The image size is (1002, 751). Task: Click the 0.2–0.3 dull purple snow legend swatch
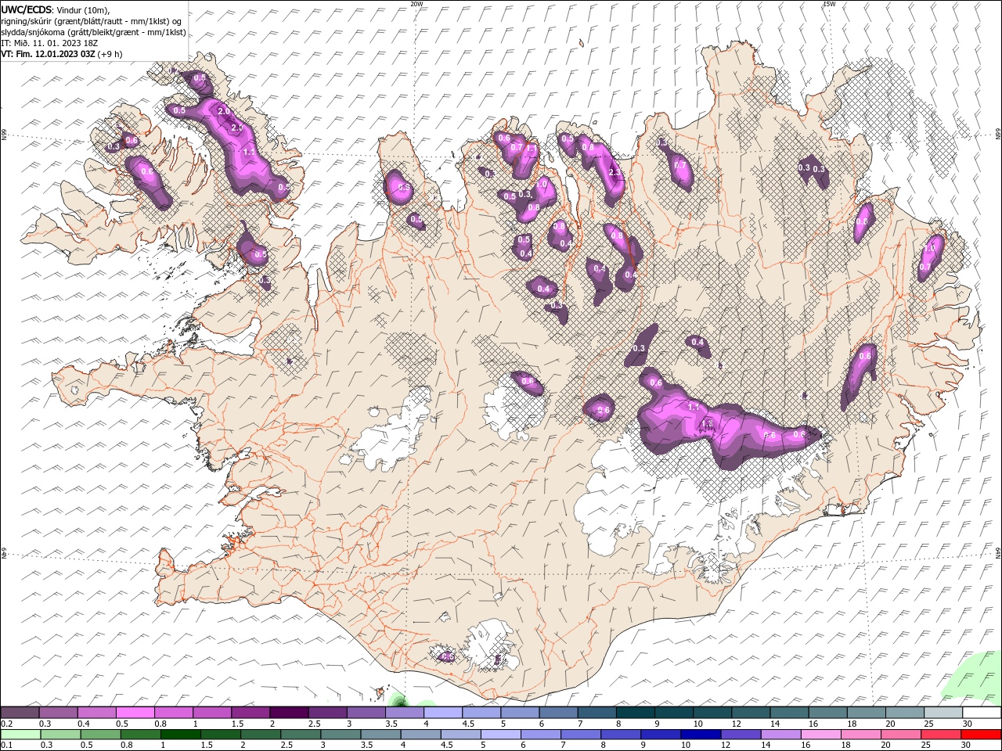(20, 713)
